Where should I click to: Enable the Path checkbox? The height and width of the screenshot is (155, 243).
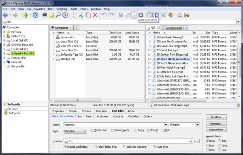click(x=163, y=130)
